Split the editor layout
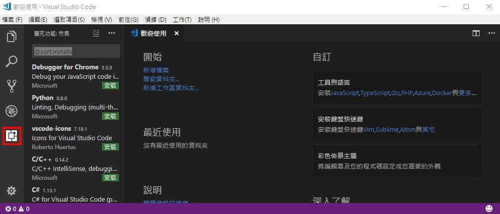This screenshot has height=214, width=500. click(x=476, y=33)
